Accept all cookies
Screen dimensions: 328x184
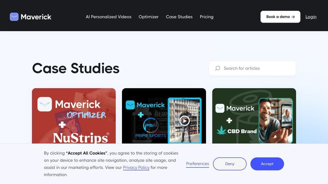click(x=267, y=164)
